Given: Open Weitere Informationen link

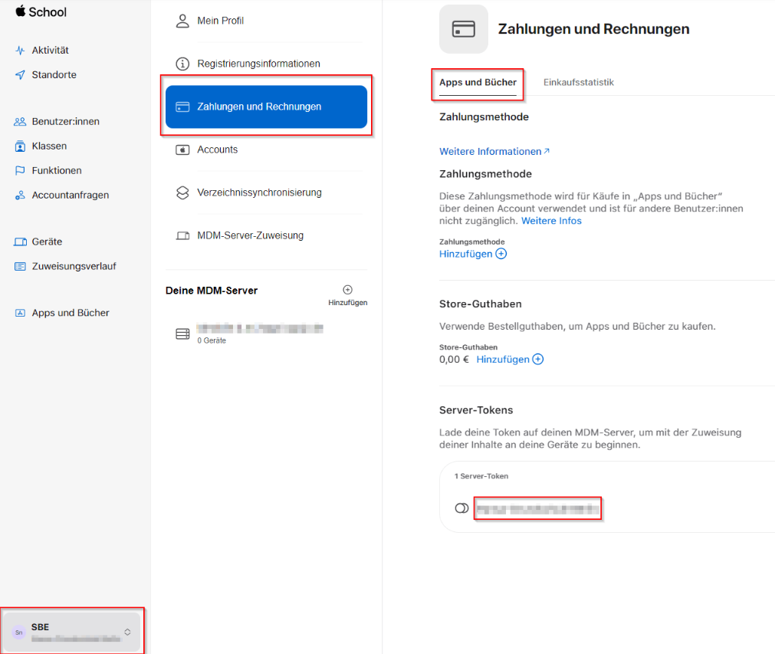Looking at the screenshot, I should click(x=491, y=152).
